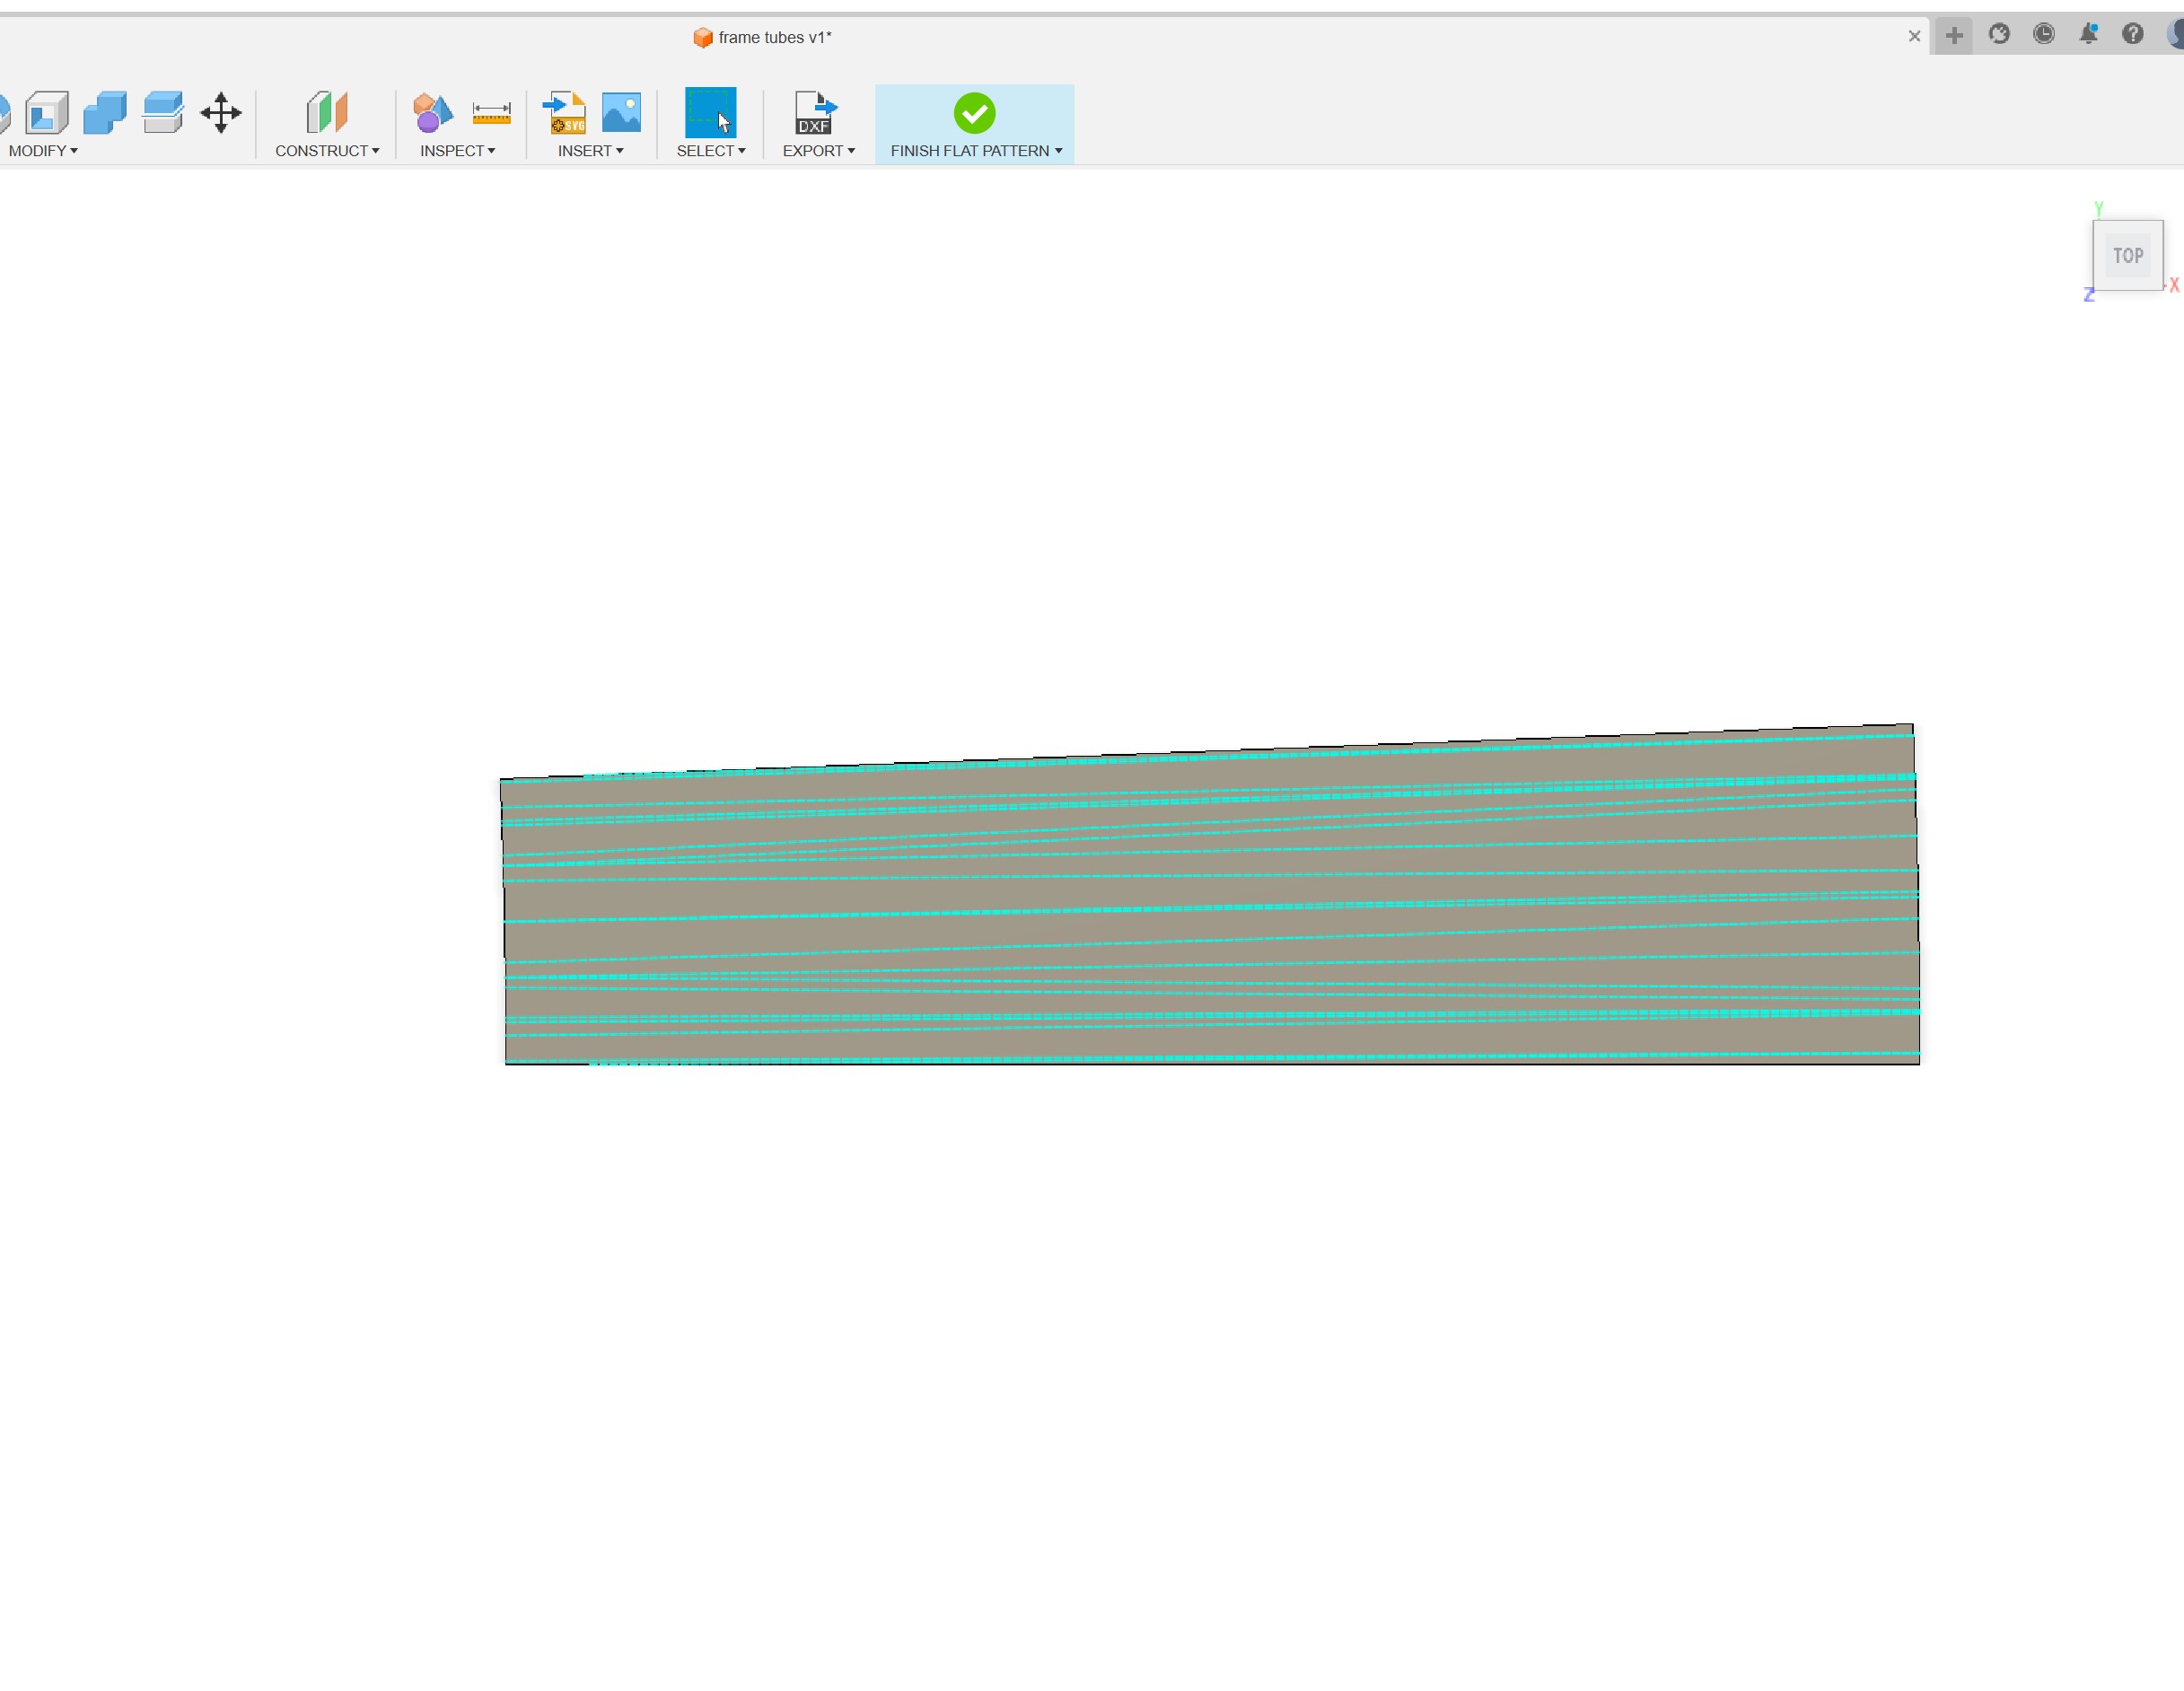Expand the MODIFY dropdown menu

[x=44, y=151]
